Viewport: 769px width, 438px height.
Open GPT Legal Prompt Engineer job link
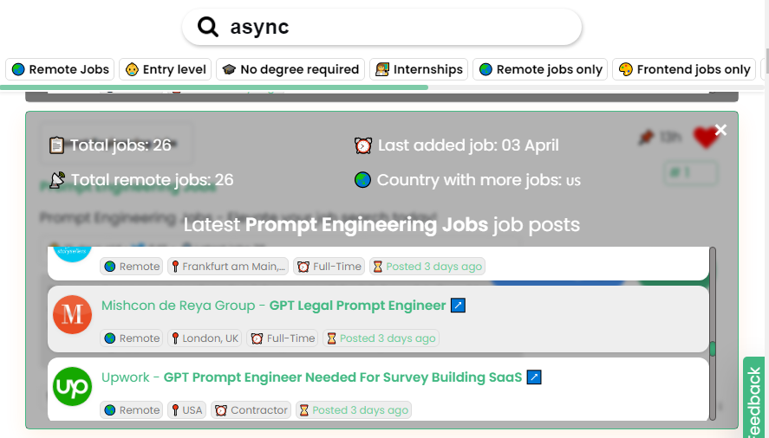(357, 306)
